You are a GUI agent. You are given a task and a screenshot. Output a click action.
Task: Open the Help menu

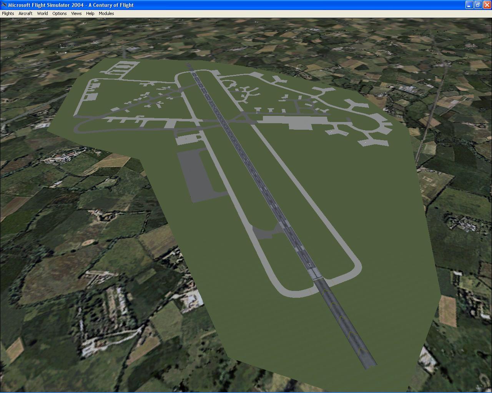click(90, 13)
